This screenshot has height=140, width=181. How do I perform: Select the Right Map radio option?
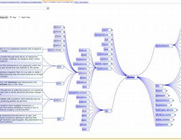click(20, 17)
